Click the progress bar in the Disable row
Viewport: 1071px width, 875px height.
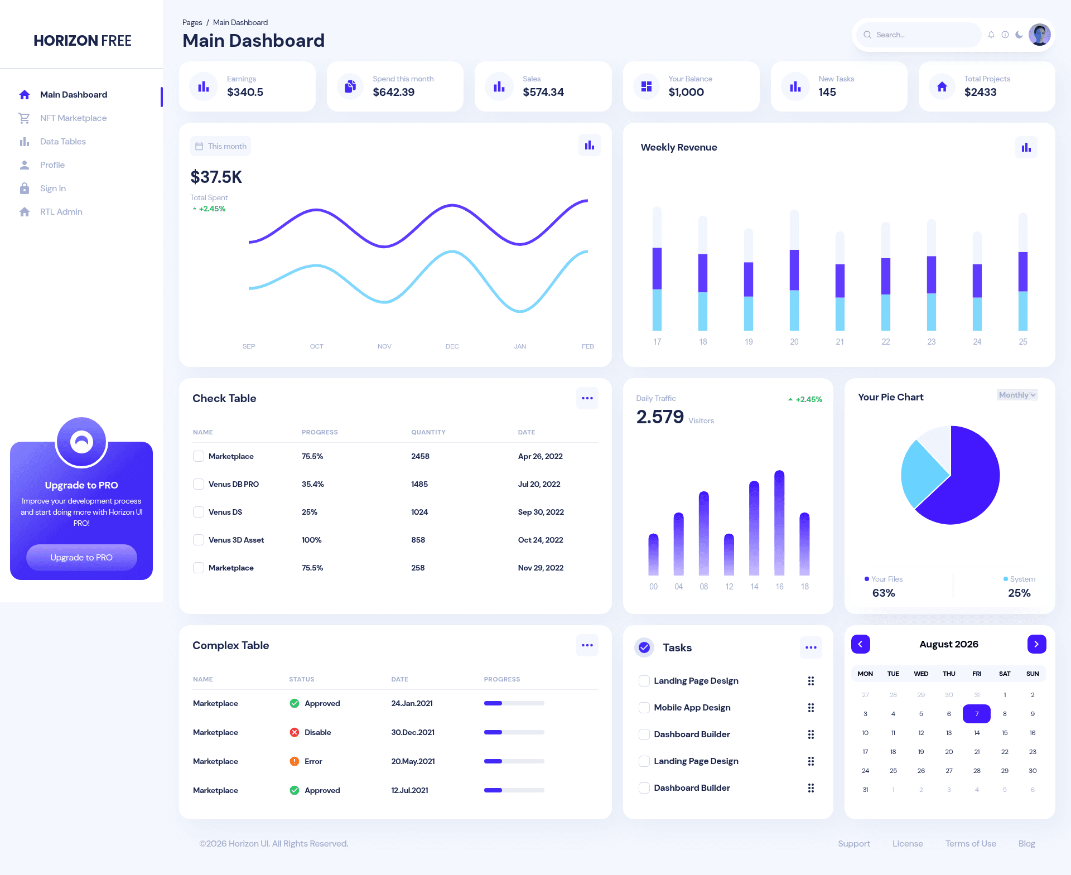click(x=514, y=732)
